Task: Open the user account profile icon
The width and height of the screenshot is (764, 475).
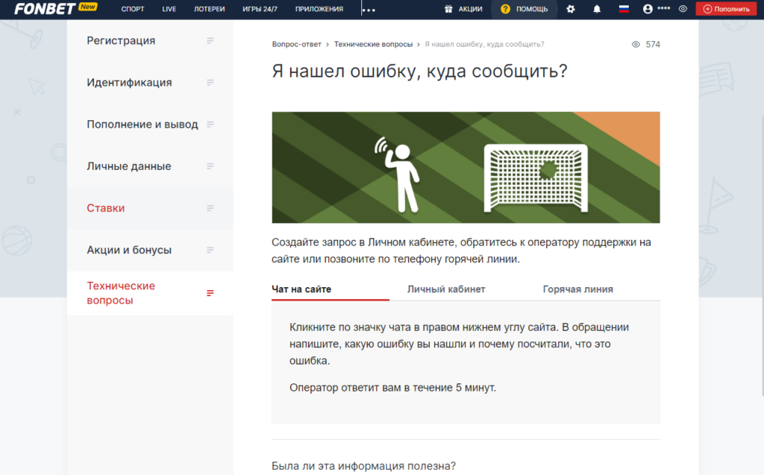Action: click(x=648, y=9)
